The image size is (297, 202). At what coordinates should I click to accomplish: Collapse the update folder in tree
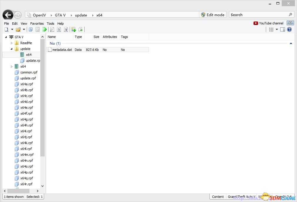11,49
